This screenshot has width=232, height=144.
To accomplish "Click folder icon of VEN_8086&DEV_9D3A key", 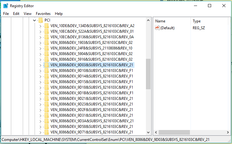I will pyautogui.click(x=46, y=121).
